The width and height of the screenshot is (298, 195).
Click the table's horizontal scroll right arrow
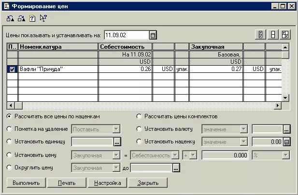278,105
